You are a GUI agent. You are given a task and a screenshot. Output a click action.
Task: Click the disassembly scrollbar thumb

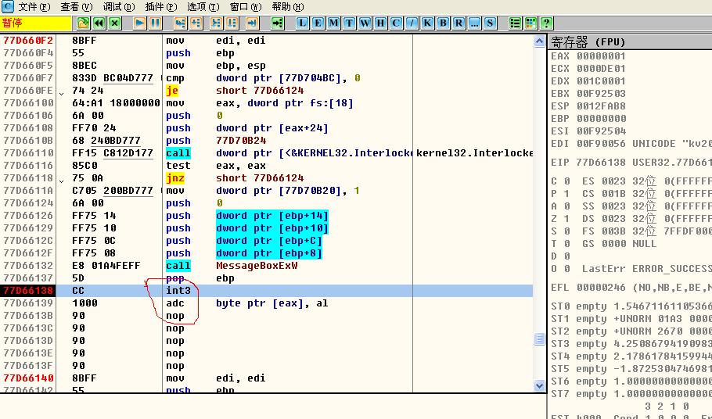[539, 338]
